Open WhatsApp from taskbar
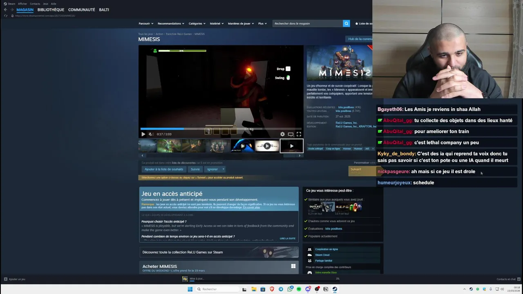 (x=290, y=289)
